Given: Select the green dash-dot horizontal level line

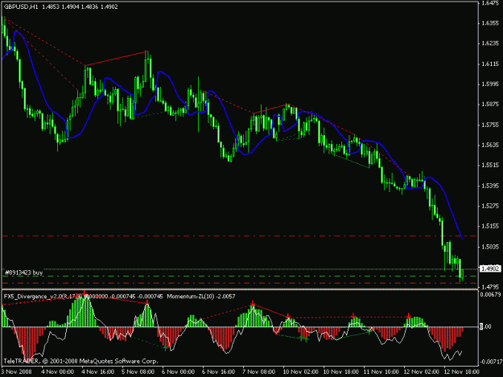Looking at the screenshot, I should coord(239,276).
